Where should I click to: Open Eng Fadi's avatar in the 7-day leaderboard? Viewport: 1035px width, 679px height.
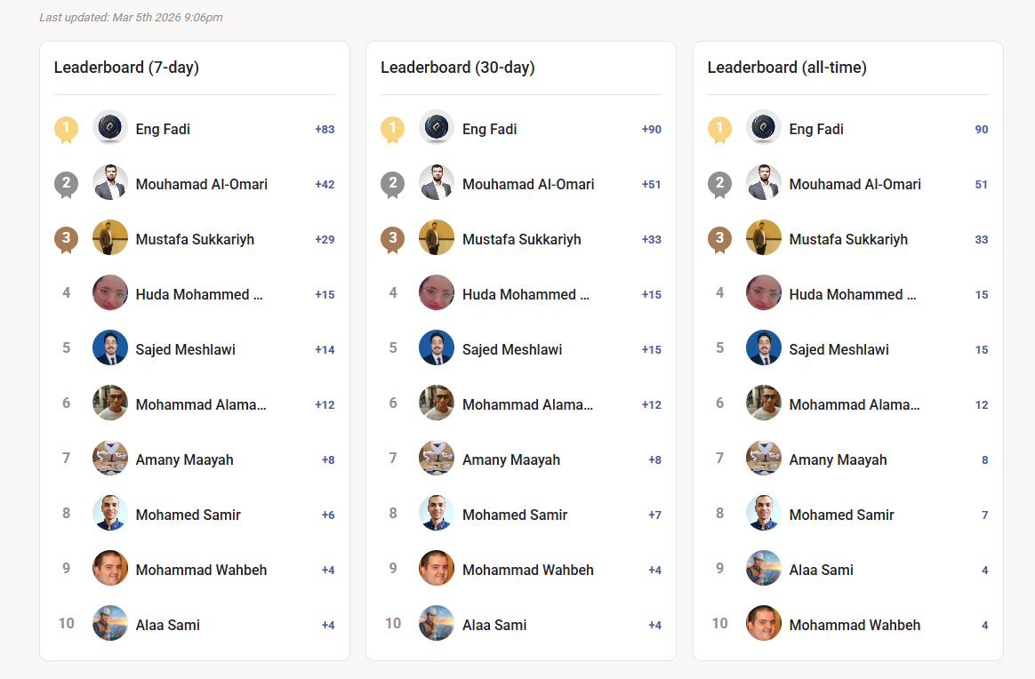tap(110, 128)
